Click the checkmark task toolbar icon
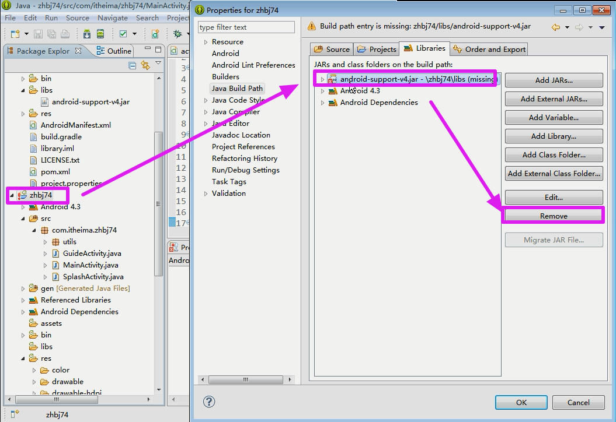616x422 pixels. click(123, 34)
